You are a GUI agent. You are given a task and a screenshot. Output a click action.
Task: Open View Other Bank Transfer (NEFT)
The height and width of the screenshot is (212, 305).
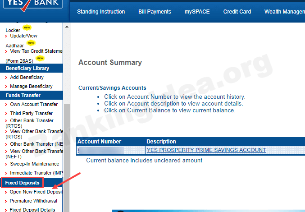point(34,154)
